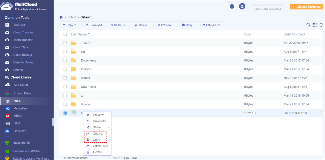The width and height of the screenshot is (325, 160).
Task: Click the refresh icon
Action: click(x=321, y=25)
